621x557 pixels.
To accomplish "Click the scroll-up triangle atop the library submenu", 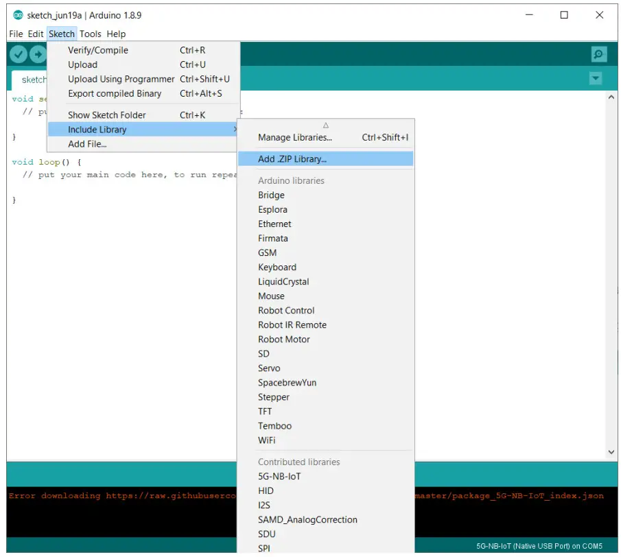I will (325, 126).
